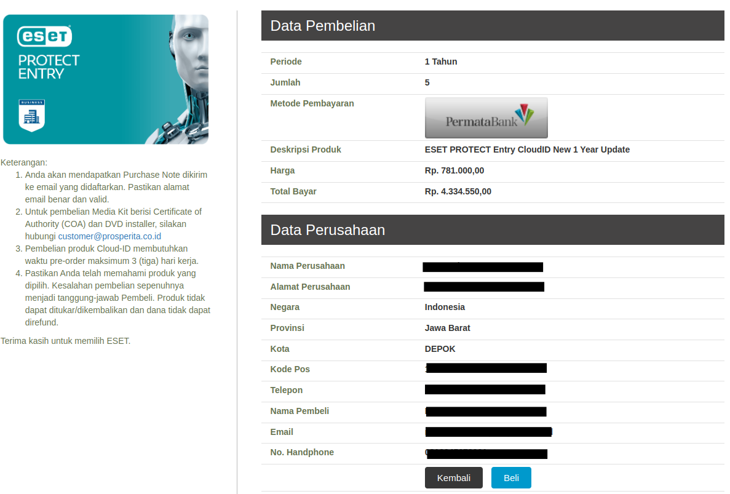The height and width of the screenshot is (494, 730).
Task: Click the Beli button
Action: (510, 478)
